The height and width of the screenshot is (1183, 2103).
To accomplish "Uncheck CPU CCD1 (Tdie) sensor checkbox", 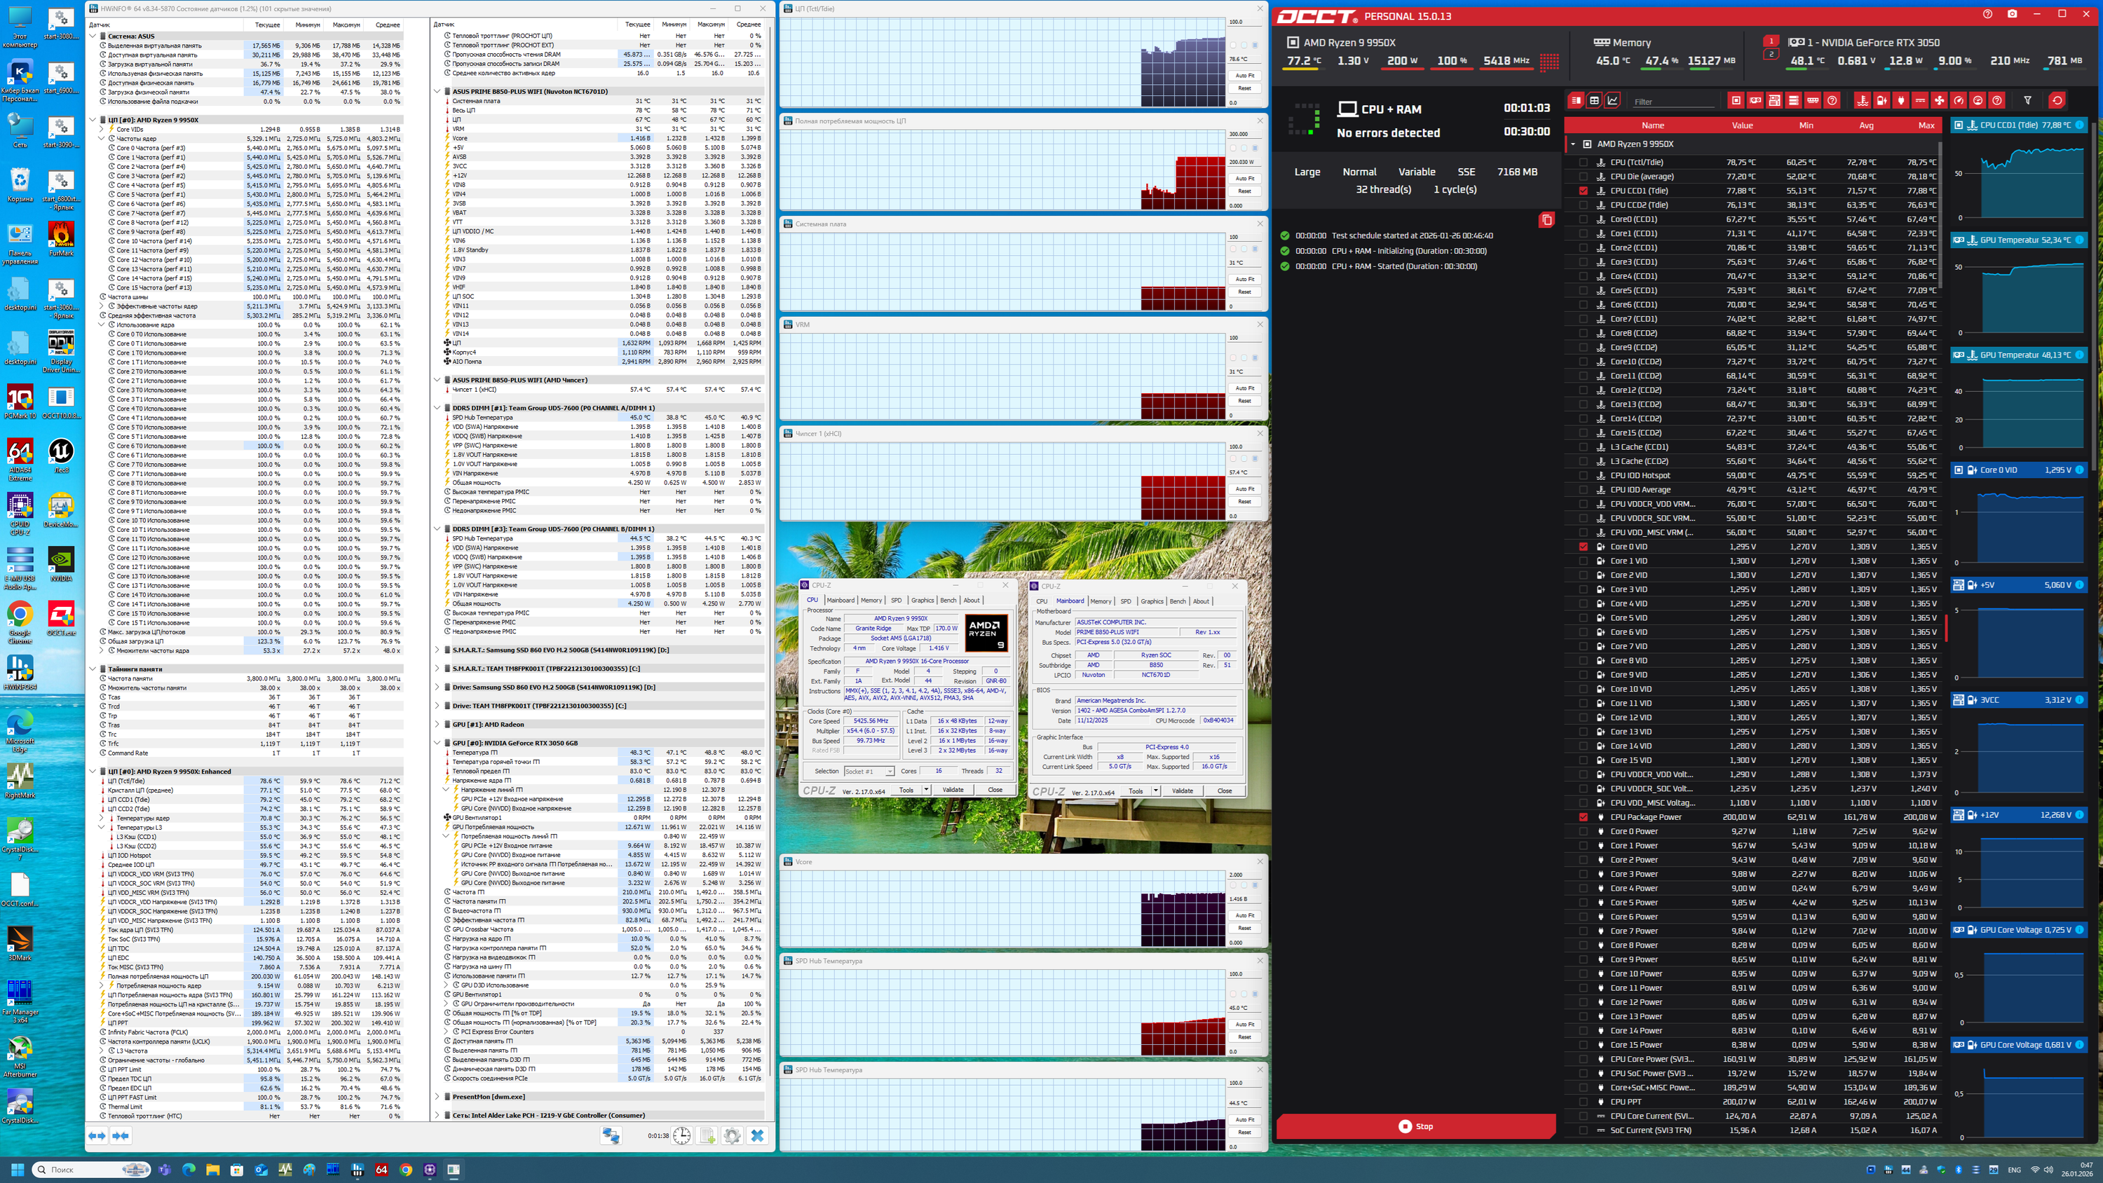I will pyautogui.click(x=1583, y=190).
